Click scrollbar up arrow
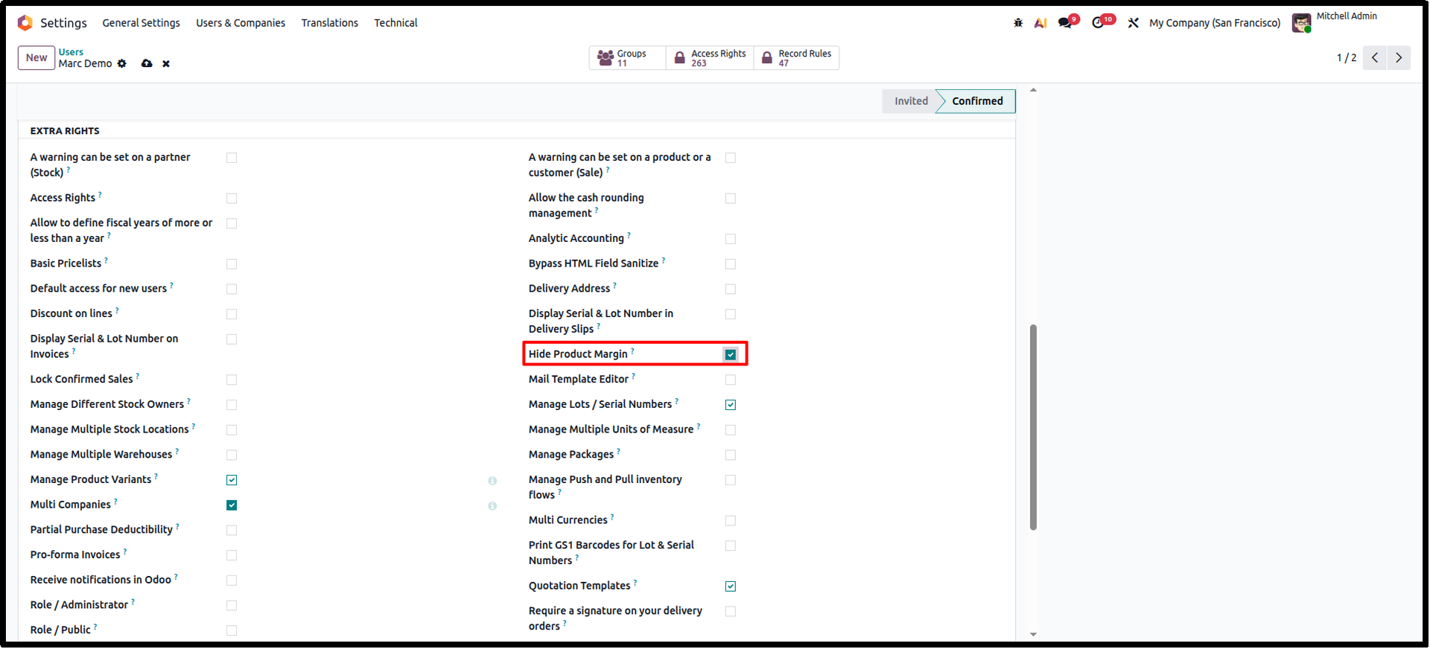Viewport: 1430px width, 649px height. (1033, 90)
